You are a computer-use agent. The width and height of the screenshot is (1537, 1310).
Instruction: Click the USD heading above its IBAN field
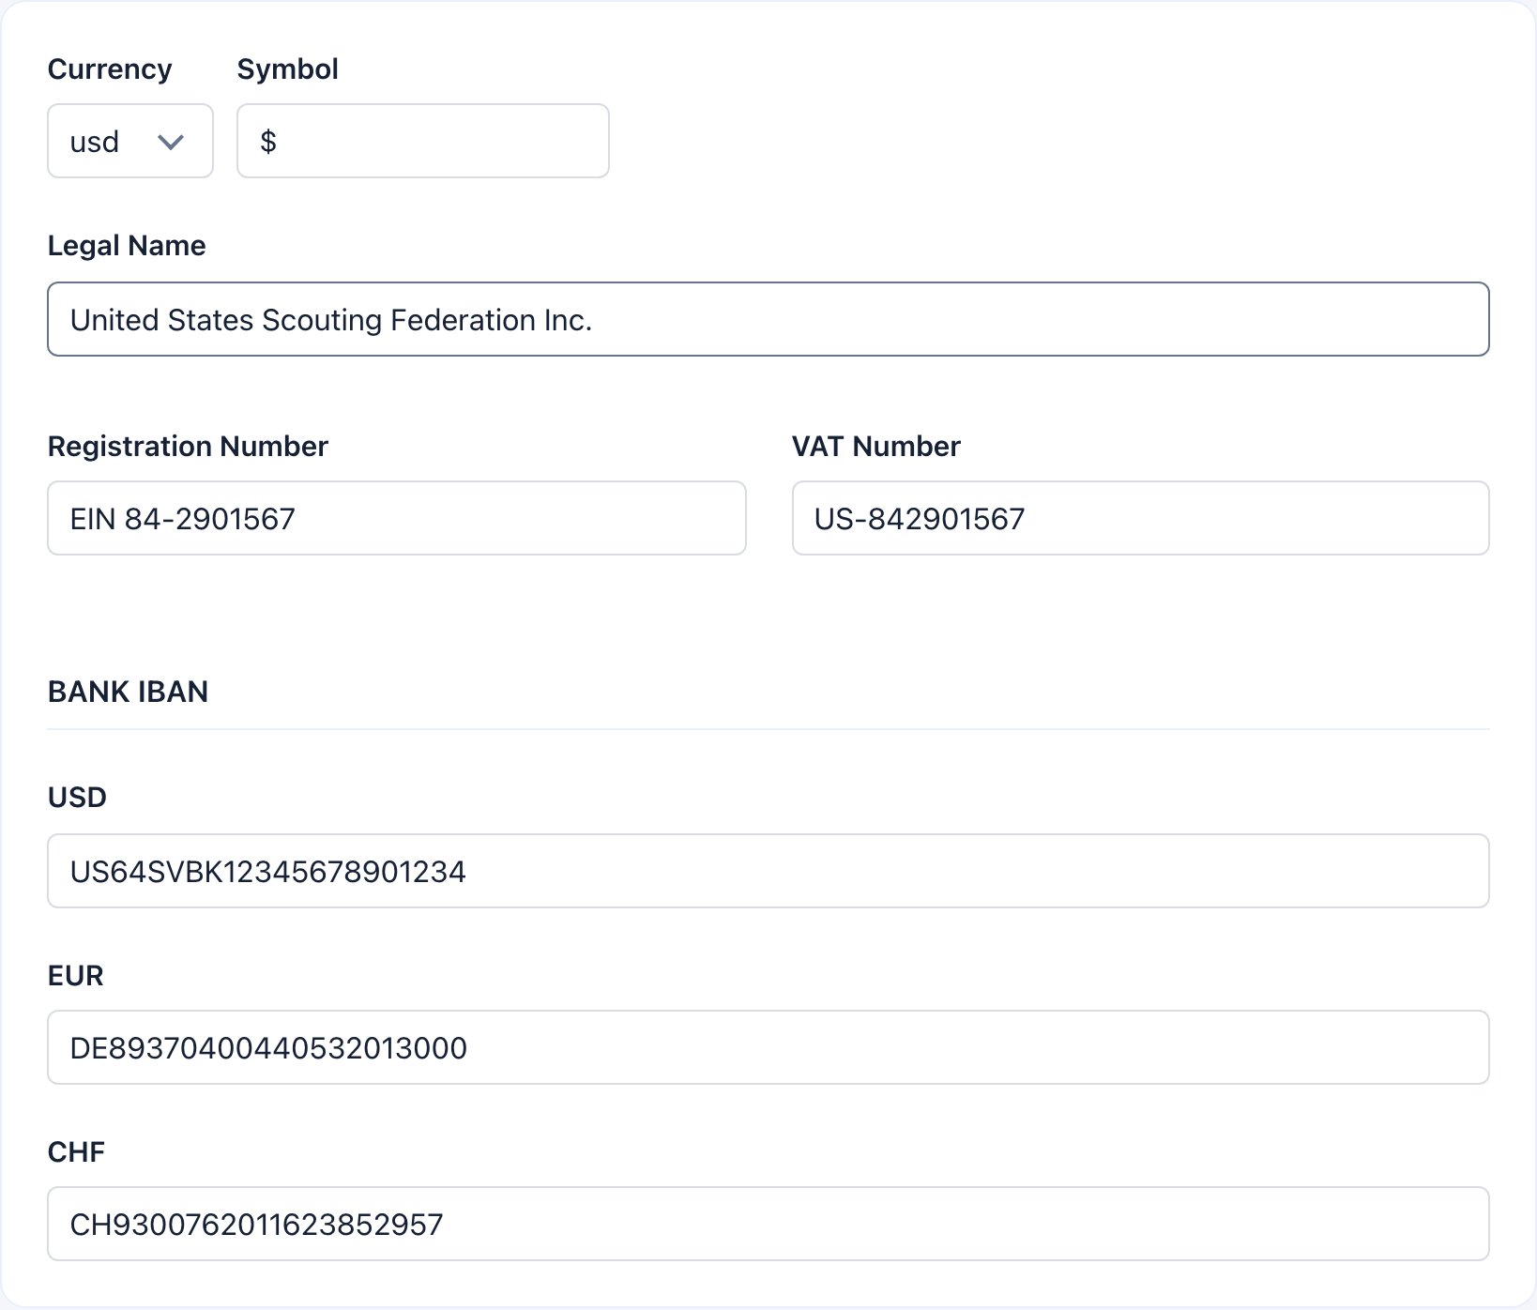click(x=76, y=797)
